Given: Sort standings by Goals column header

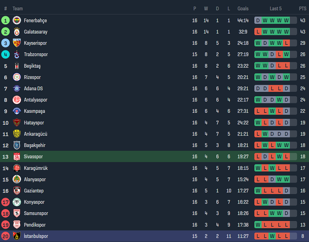Looking at the screenshot, I should pos(243,9).
